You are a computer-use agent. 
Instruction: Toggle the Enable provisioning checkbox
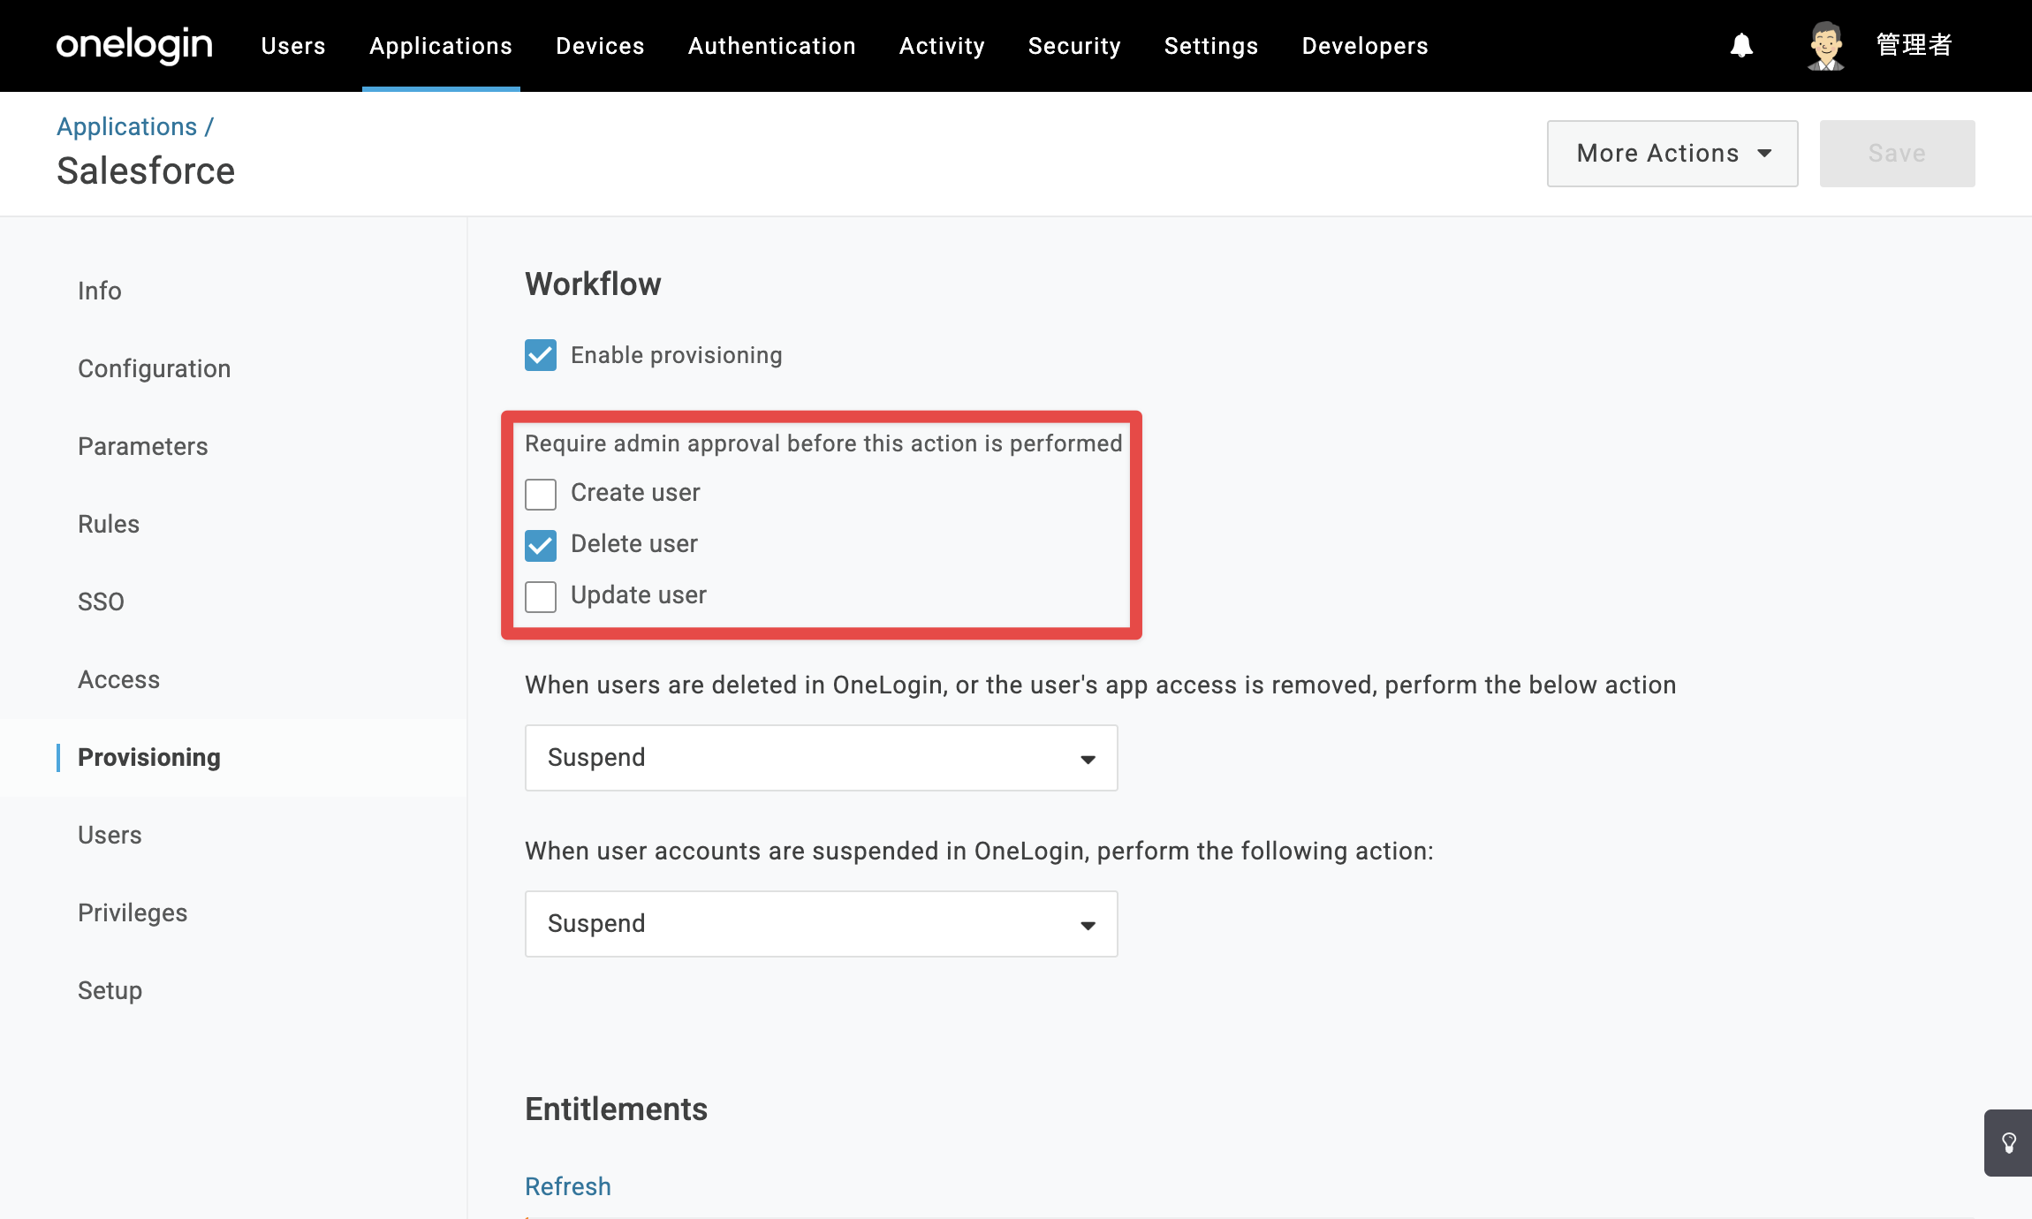541,355
